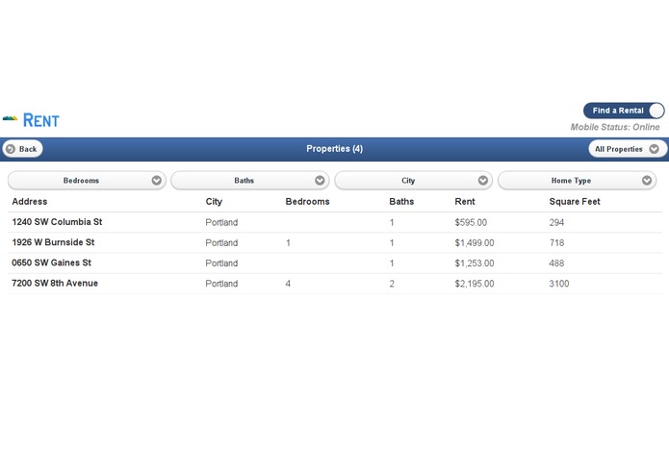Click the Rent logo

31,119
